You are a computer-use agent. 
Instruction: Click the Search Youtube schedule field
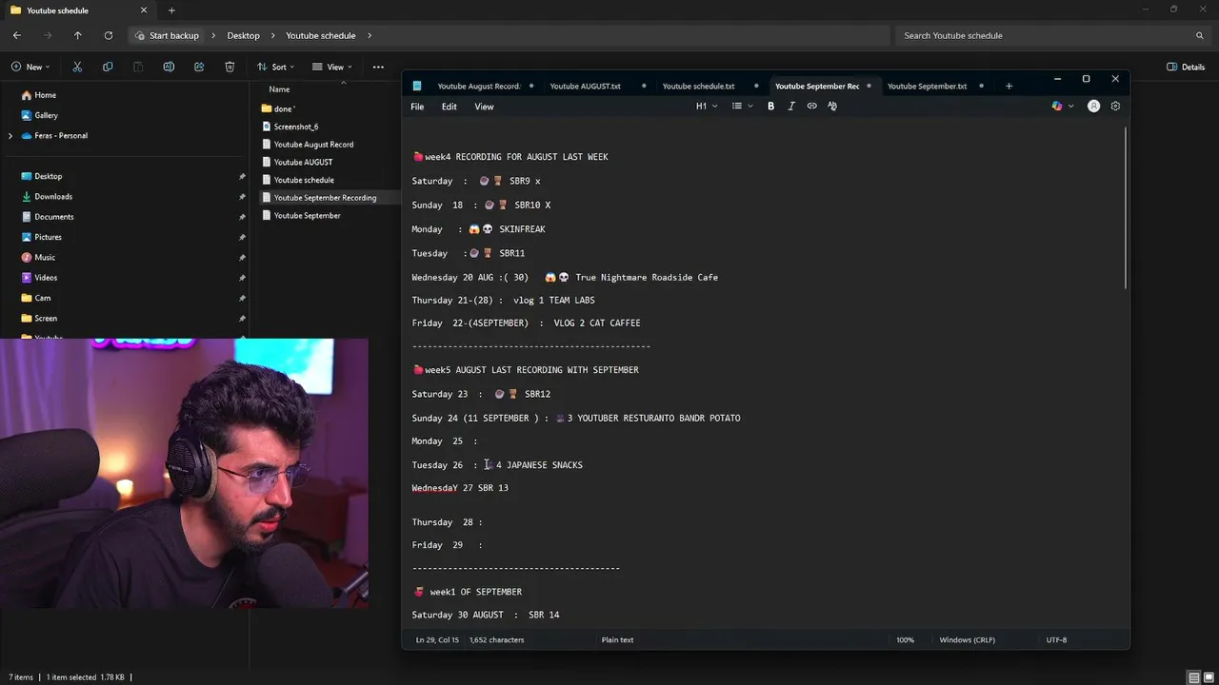click(x=1052, y=35)
